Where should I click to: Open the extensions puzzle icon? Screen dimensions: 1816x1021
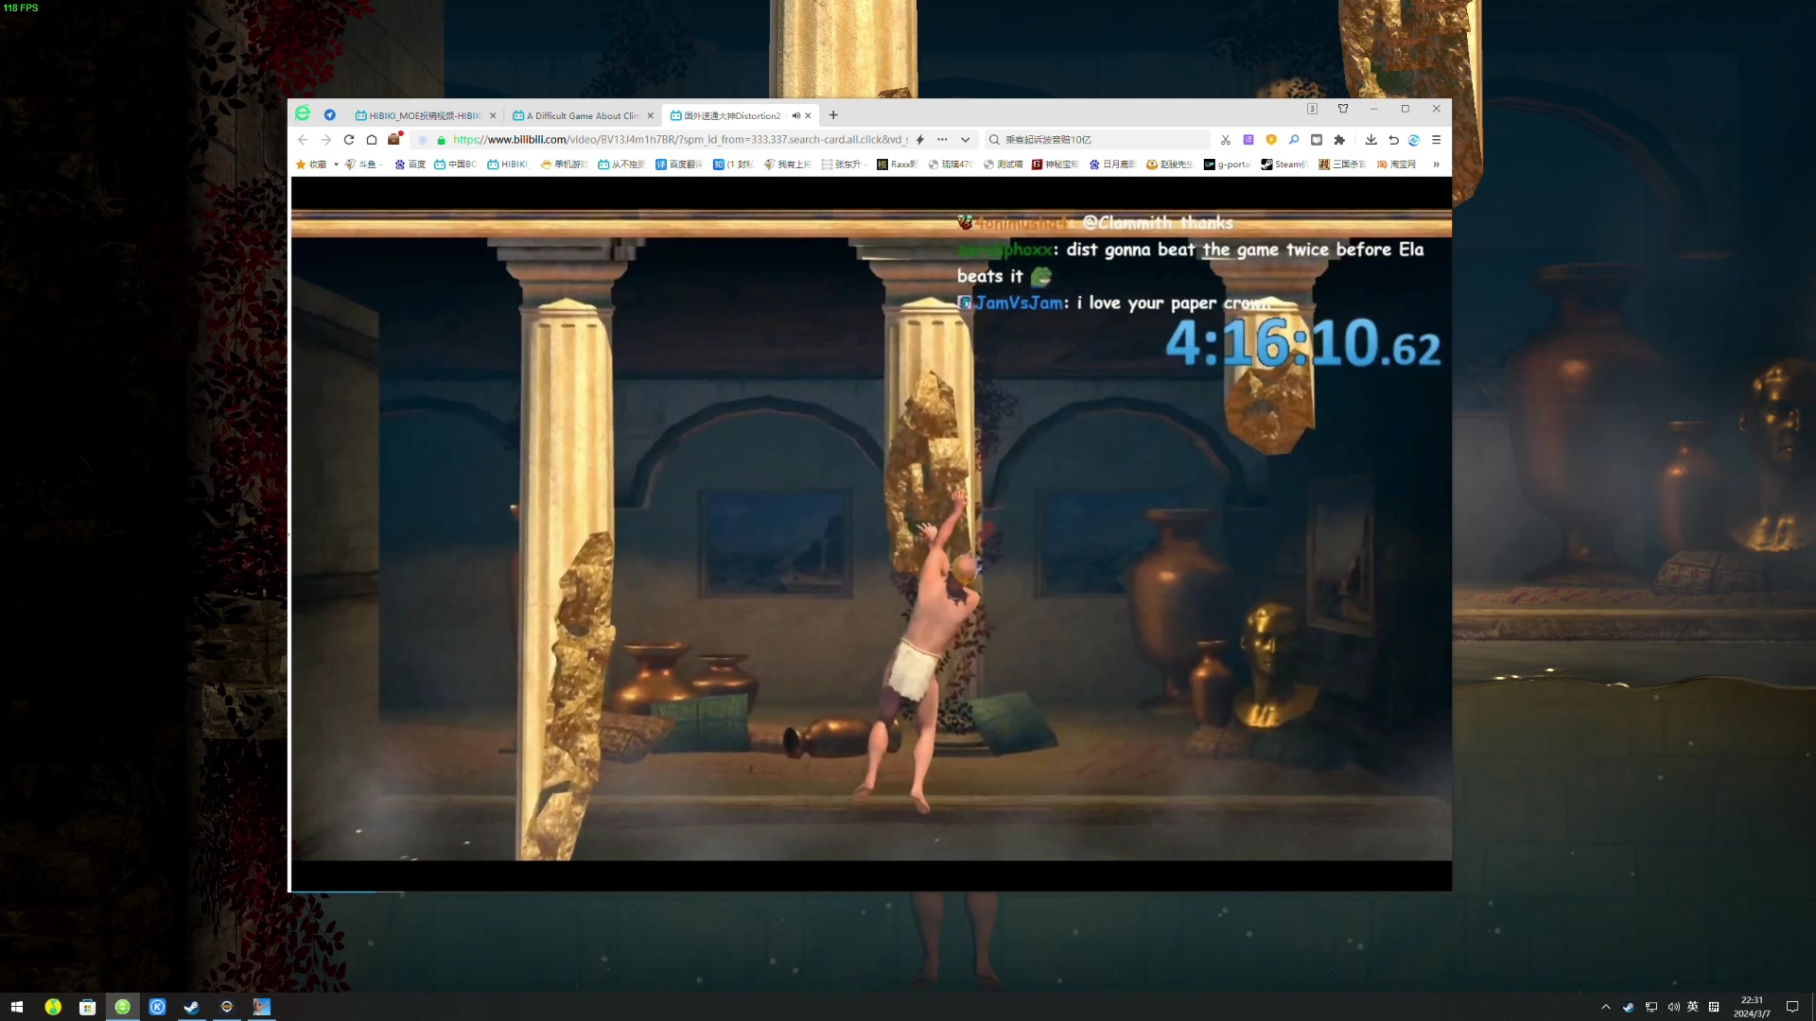point(1339,140)
